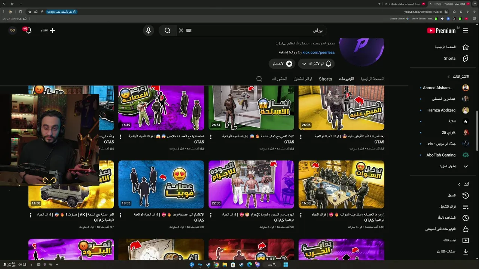Reload the page with browser refresh icon
Screen dimensions: 479x269
[461, 12]
